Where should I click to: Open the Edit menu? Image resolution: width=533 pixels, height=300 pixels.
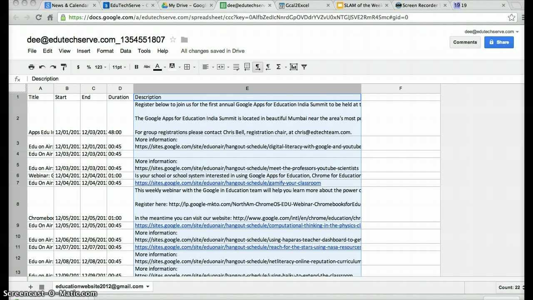[x=47, y=51]
